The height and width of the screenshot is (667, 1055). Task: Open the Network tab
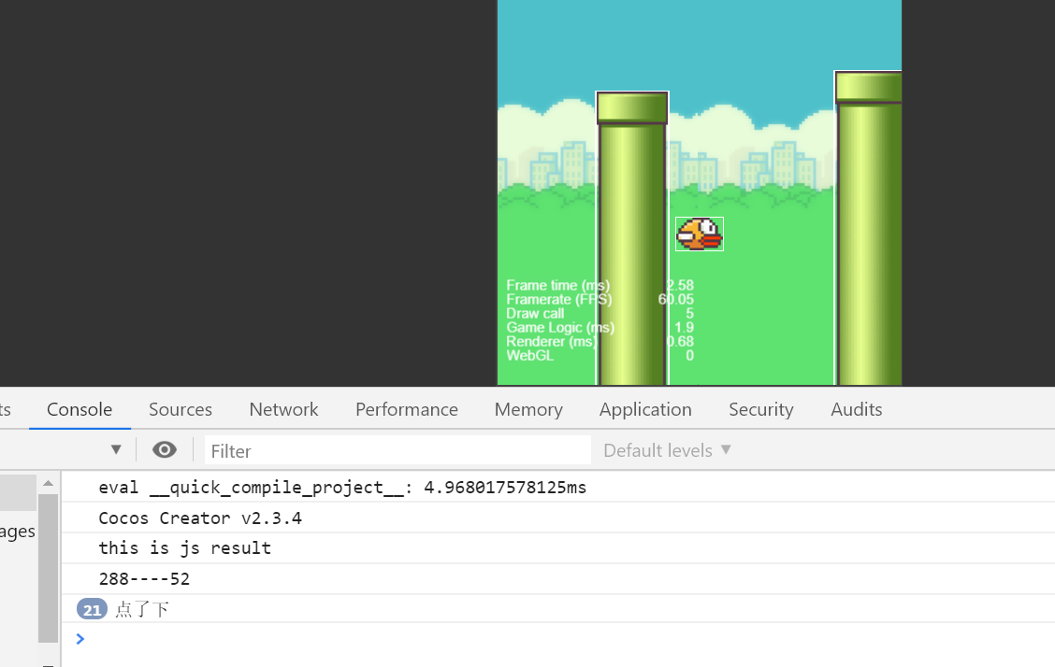[x=283, y=409]
